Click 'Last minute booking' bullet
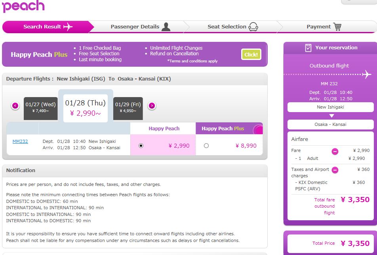 100,60
